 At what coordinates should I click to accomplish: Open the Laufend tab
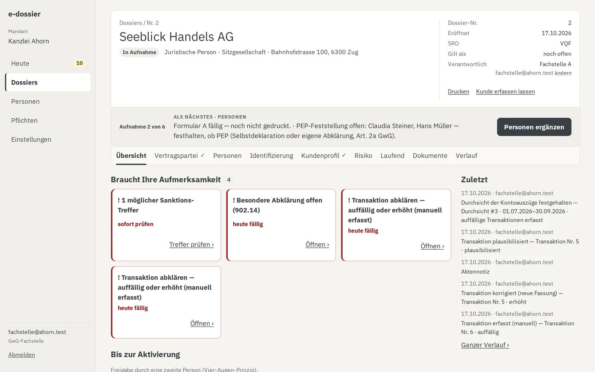(x=392, y=155)
